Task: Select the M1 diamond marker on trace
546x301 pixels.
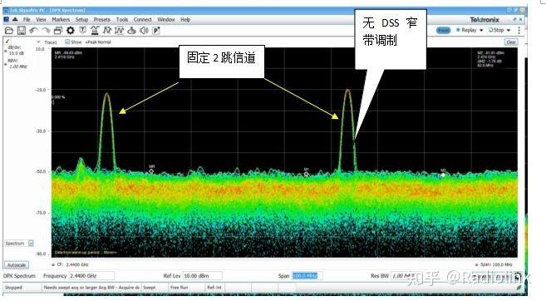Action: click(306, 174)
